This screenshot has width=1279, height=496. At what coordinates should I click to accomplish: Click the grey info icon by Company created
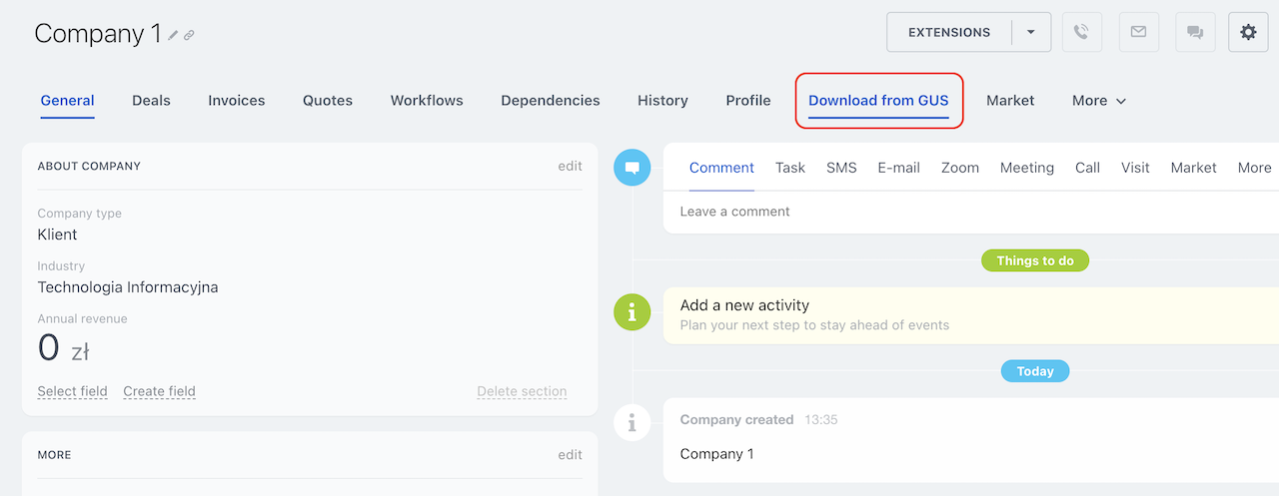click(x=632, y=422)
